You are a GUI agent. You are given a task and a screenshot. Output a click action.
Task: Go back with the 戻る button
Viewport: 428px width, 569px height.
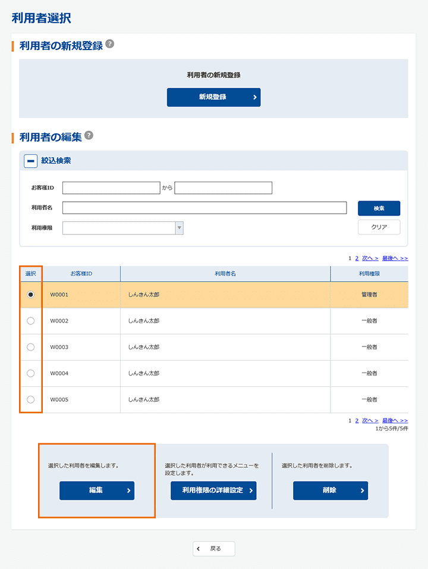pos(213,549)
